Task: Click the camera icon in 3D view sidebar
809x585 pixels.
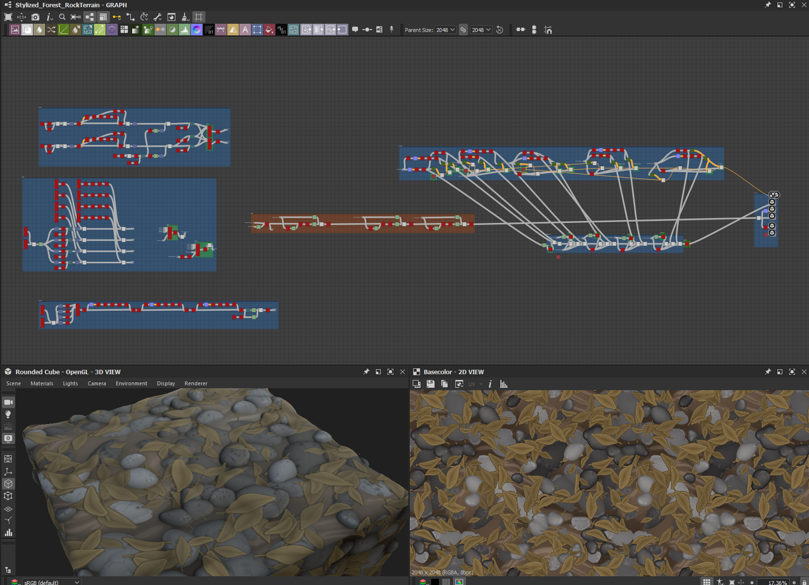Action: tap(8, 402)
